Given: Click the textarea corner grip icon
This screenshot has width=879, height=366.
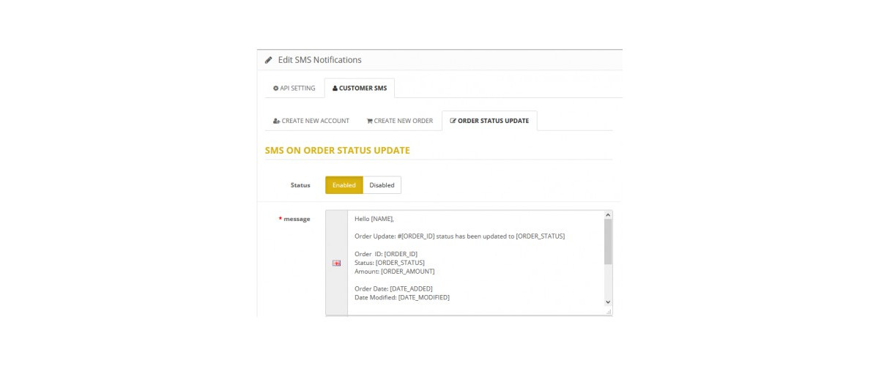Looking at the screenshot, I should click(608, 311).
